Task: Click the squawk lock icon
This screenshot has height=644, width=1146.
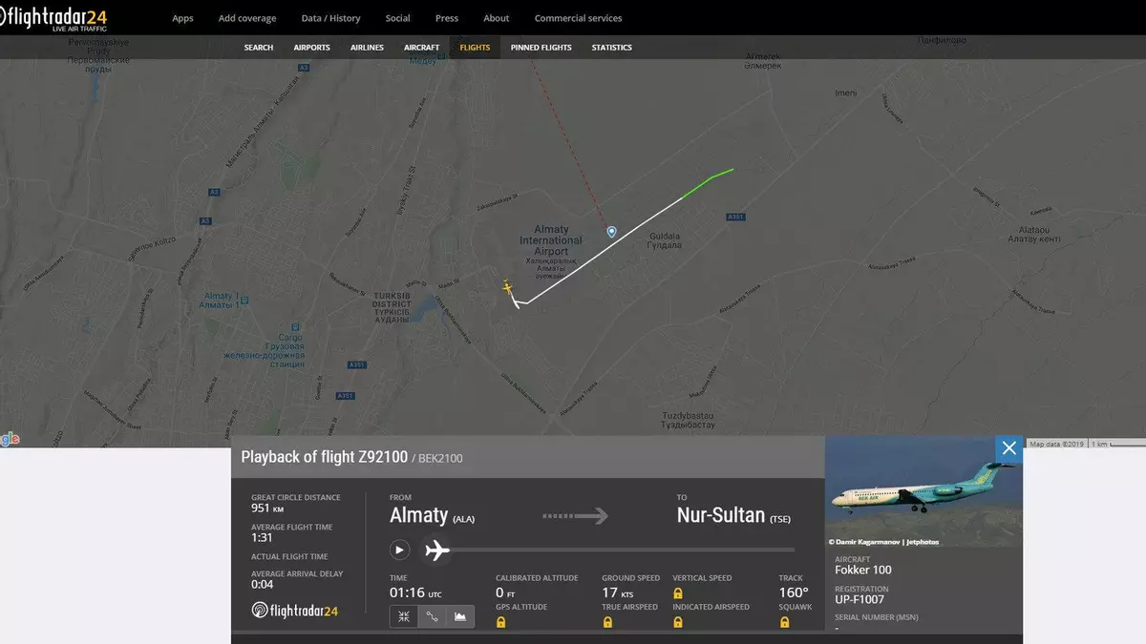Action: (784, 622)
